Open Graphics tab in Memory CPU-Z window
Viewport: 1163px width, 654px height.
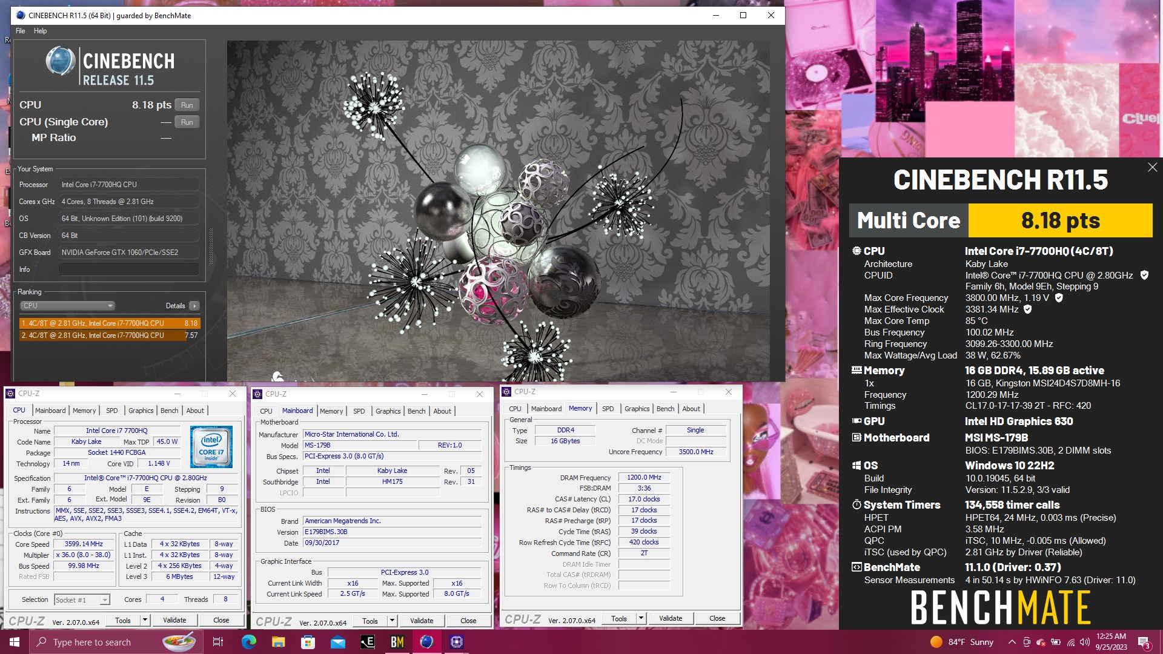point(637,409)
